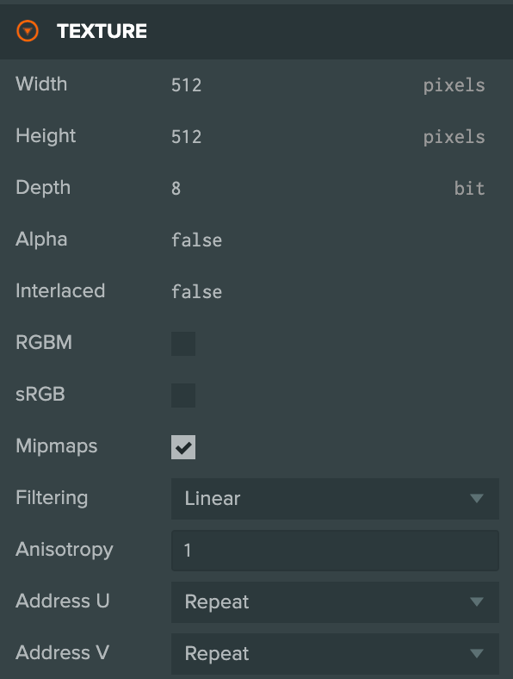The height and width of the screenshot is (679, 513).
Task: Uncheck the Mipmaps checkbox
Action: pyautogui.click(x=183, y=447)
